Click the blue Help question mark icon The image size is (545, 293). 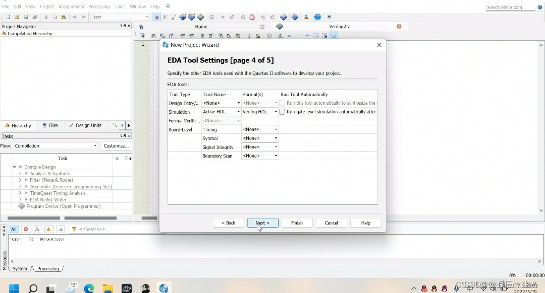(317, 17)
